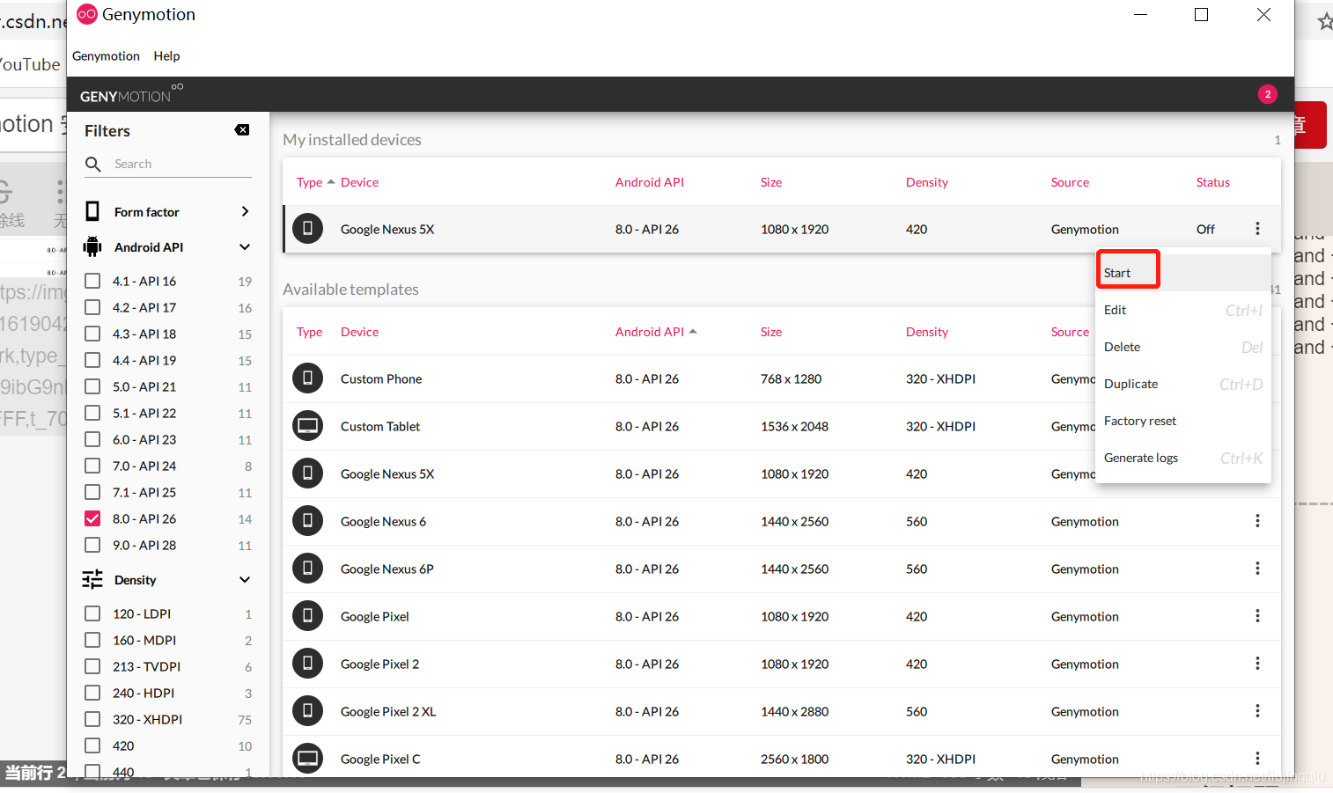Click the Custom Phone device icon
Screen dimensions: 1333x793
[x=307, y=378]
